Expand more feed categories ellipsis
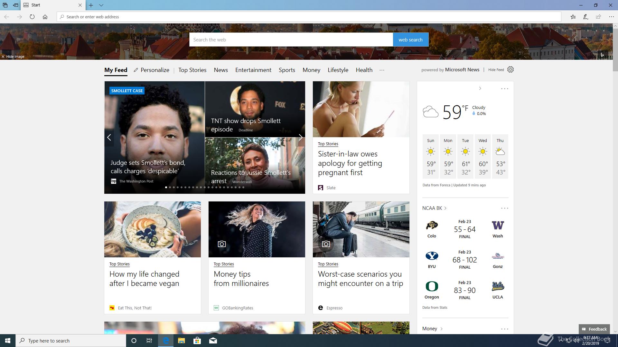The image size is (618, 347). tap(382, 70)
